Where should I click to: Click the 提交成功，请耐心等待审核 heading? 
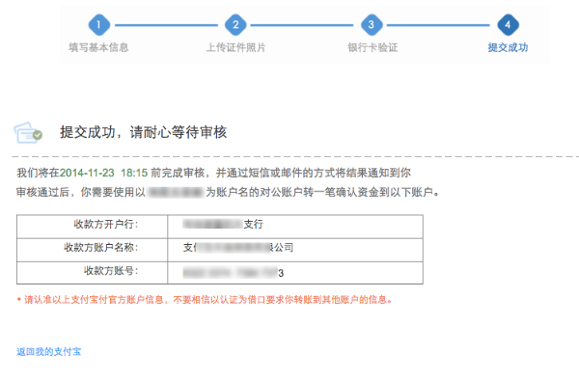[143, 132]
